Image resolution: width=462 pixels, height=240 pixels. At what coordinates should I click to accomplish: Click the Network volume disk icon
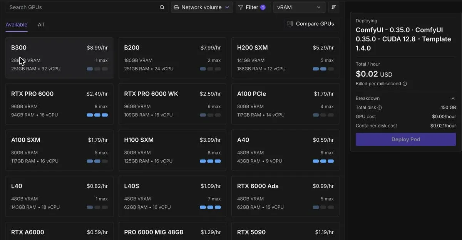coord(176,7)
